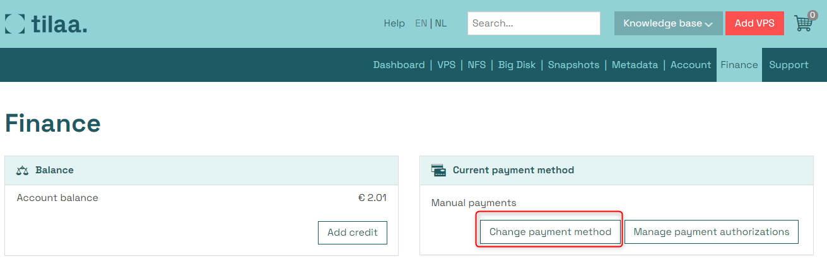Open the Metadata menu item

tap(635, 65)
